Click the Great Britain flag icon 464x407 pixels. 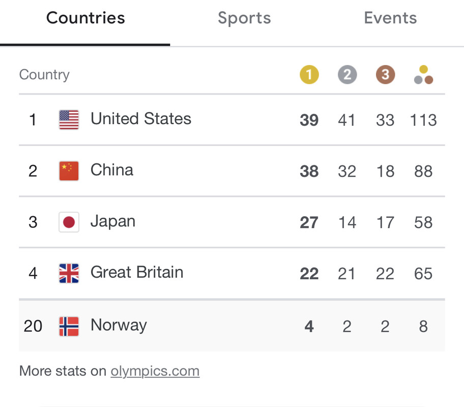click(x=69, y=273)
